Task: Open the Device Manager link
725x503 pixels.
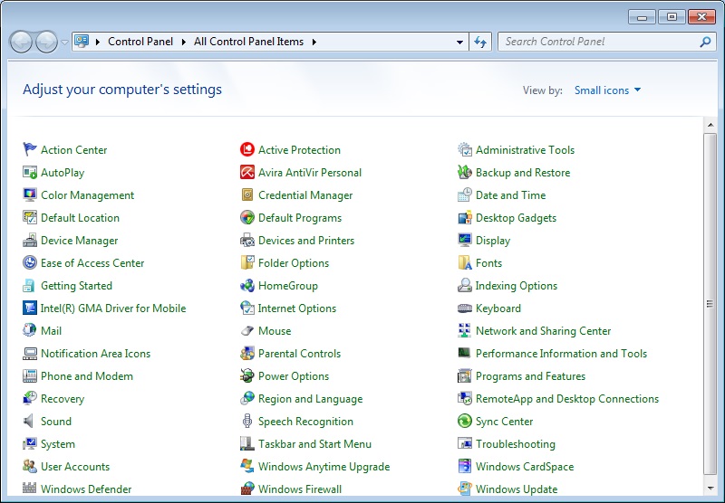Action: [79, 241]
